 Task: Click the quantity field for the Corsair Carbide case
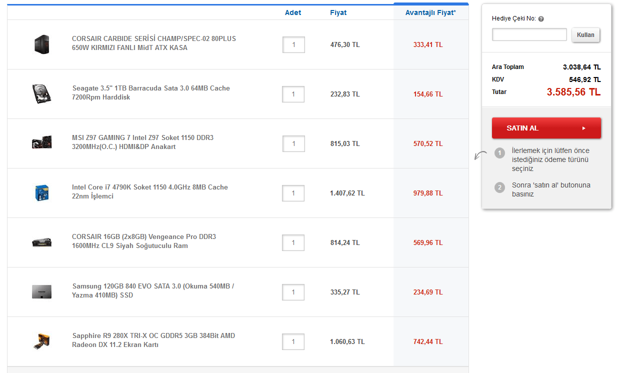293,44
